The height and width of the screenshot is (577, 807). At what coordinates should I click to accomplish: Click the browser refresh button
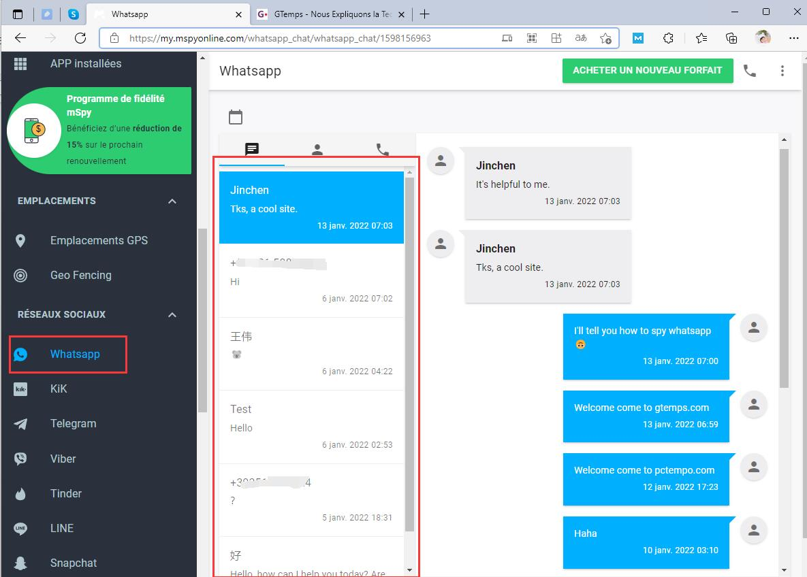[80, 38]
